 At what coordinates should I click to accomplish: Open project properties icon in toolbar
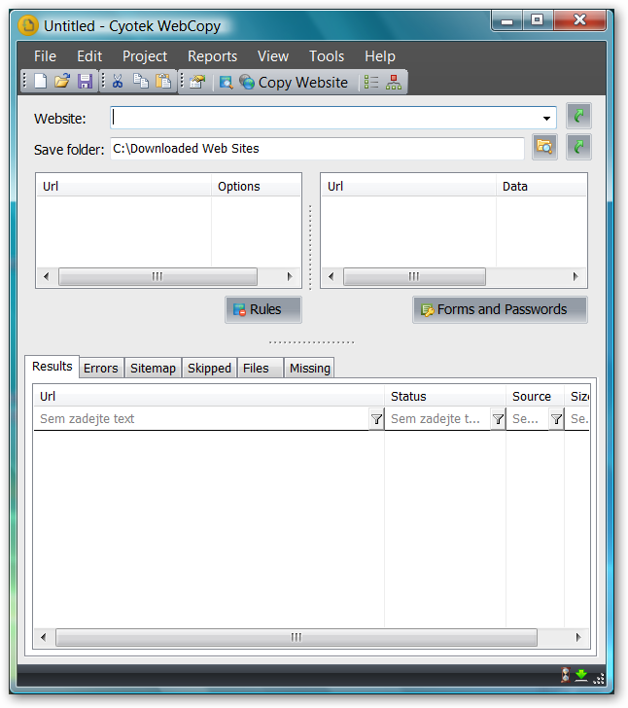coord(197,82)
